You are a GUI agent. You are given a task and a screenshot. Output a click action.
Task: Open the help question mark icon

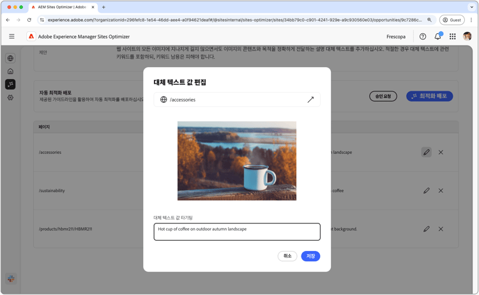point(423,36)
